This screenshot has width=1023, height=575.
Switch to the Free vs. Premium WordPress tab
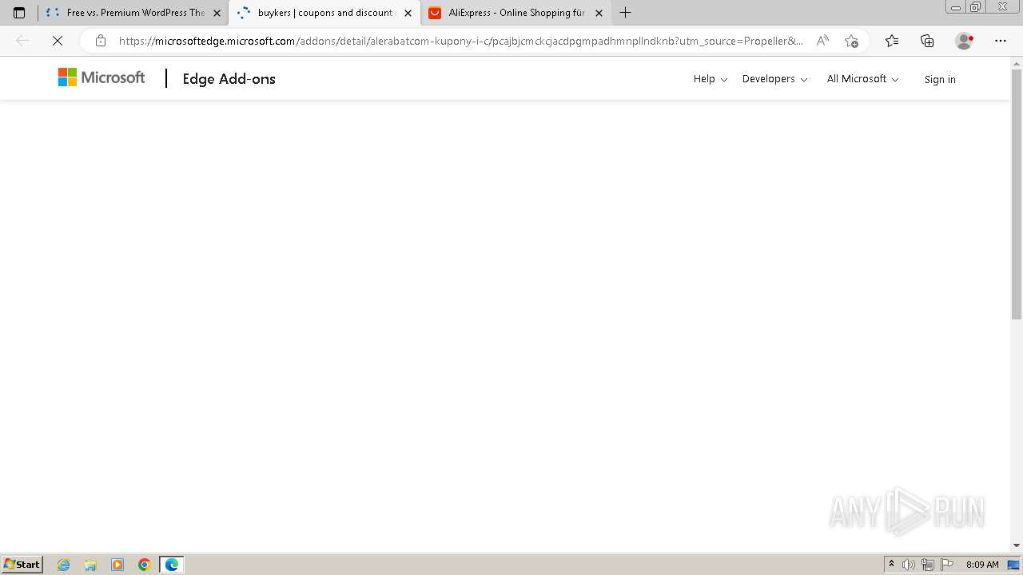click(x=133, y=13)
